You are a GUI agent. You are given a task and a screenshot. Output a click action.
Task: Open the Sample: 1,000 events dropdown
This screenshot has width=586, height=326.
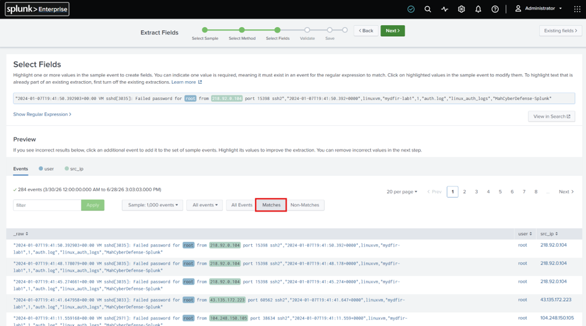click(x=153, y=205)
